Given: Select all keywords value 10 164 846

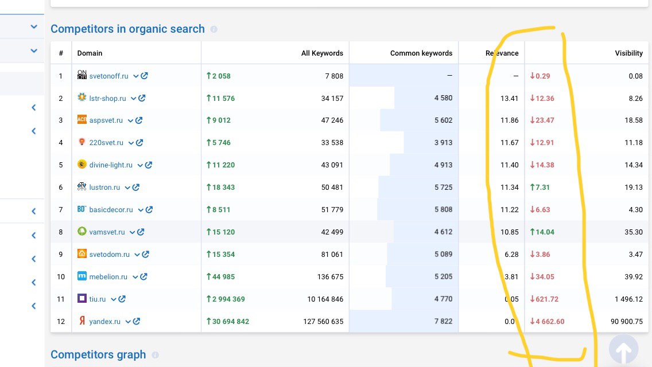Looking at the screenshot, I should click(325, 299).
